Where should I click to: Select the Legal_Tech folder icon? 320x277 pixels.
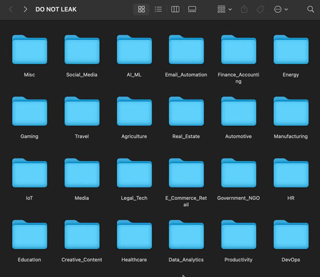tap(134, 173)
